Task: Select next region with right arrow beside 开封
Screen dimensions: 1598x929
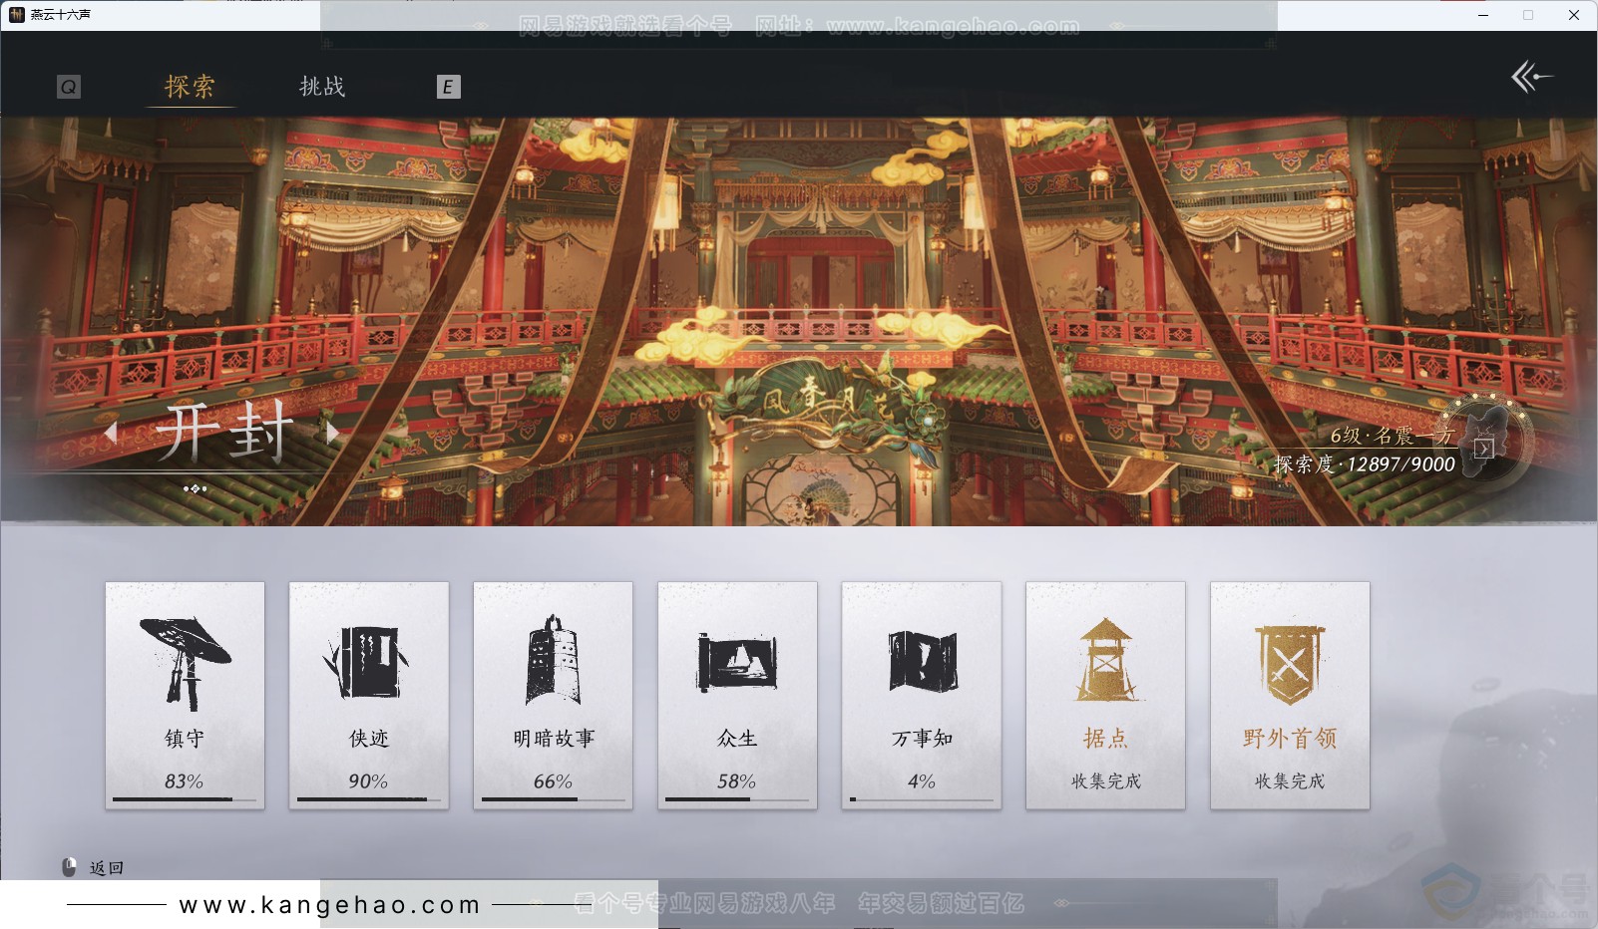Action: click(333, 432)
